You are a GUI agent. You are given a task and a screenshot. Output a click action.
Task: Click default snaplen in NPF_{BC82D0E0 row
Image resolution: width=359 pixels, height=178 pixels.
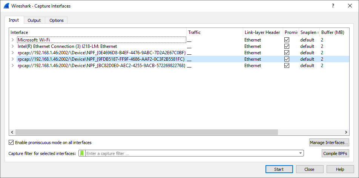pos(307,66)
